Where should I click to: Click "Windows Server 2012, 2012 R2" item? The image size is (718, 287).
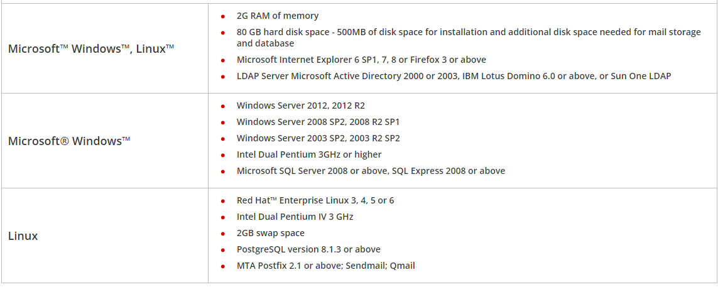click(x=300, y=106)
